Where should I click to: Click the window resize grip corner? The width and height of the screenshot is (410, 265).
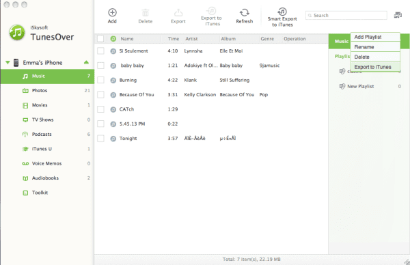(407, 262)
